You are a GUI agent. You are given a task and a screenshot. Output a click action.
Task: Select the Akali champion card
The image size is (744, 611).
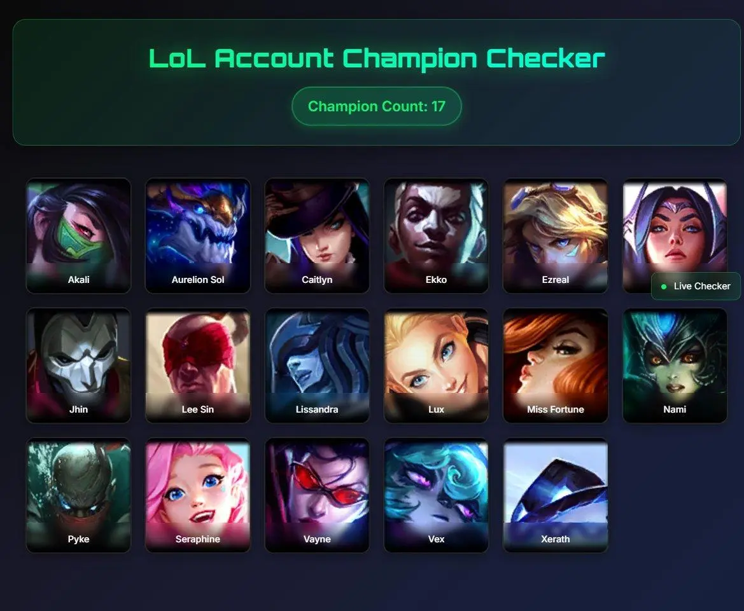coord(78,236)
